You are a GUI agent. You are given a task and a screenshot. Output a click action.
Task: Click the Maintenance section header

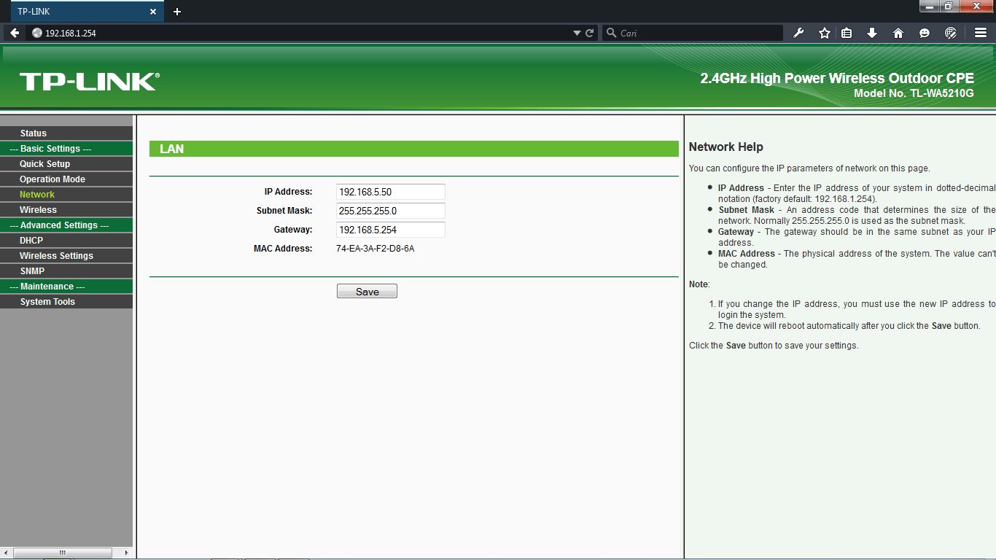click(66, 287)
